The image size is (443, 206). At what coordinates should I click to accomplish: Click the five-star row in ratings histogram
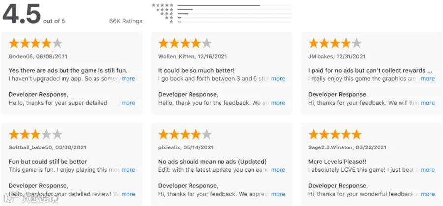point(222,5)
